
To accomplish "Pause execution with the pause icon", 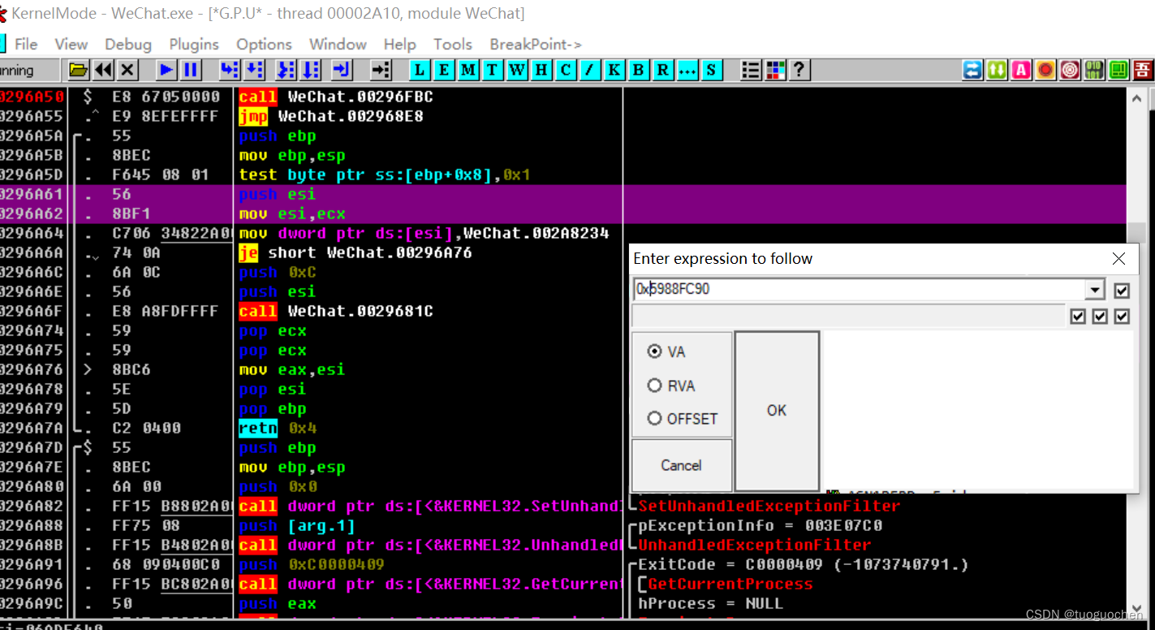I will coord(191,70).
